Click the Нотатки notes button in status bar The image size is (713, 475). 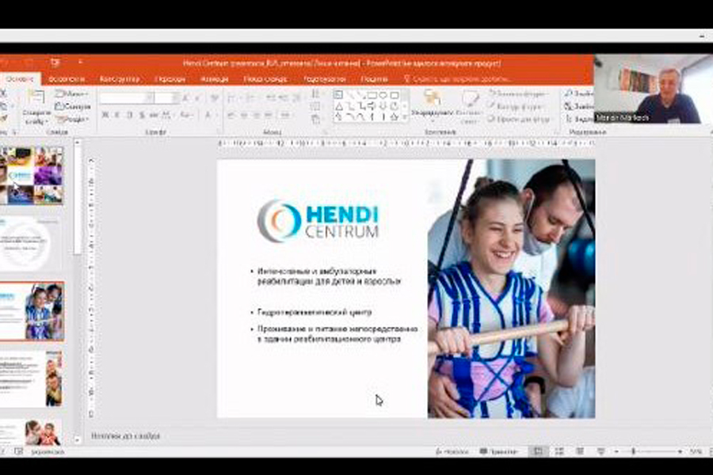pos(452,451)
